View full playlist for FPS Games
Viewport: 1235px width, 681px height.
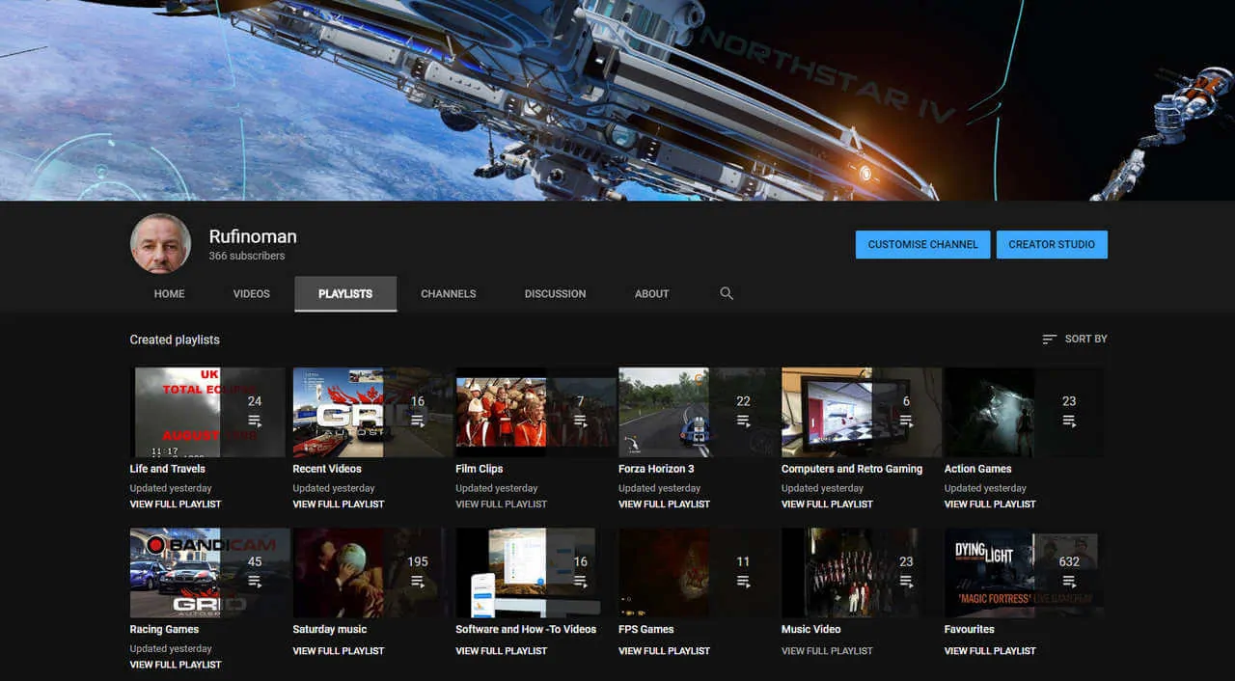coord(664,651)
